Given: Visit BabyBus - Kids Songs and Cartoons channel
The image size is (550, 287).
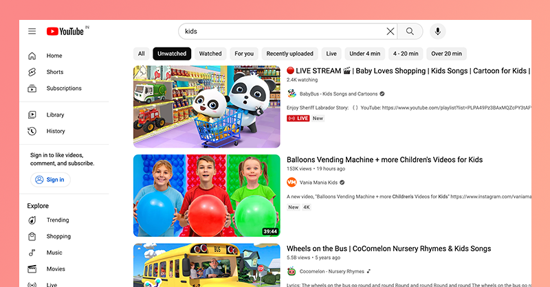Looking at the screenshot, I should click(x=338, y=94).
